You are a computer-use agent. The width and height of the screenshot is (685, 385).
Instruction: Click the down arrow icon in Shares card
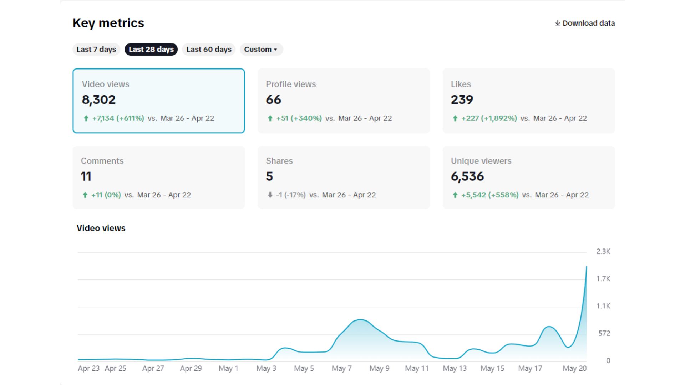(x=270, y=195)
